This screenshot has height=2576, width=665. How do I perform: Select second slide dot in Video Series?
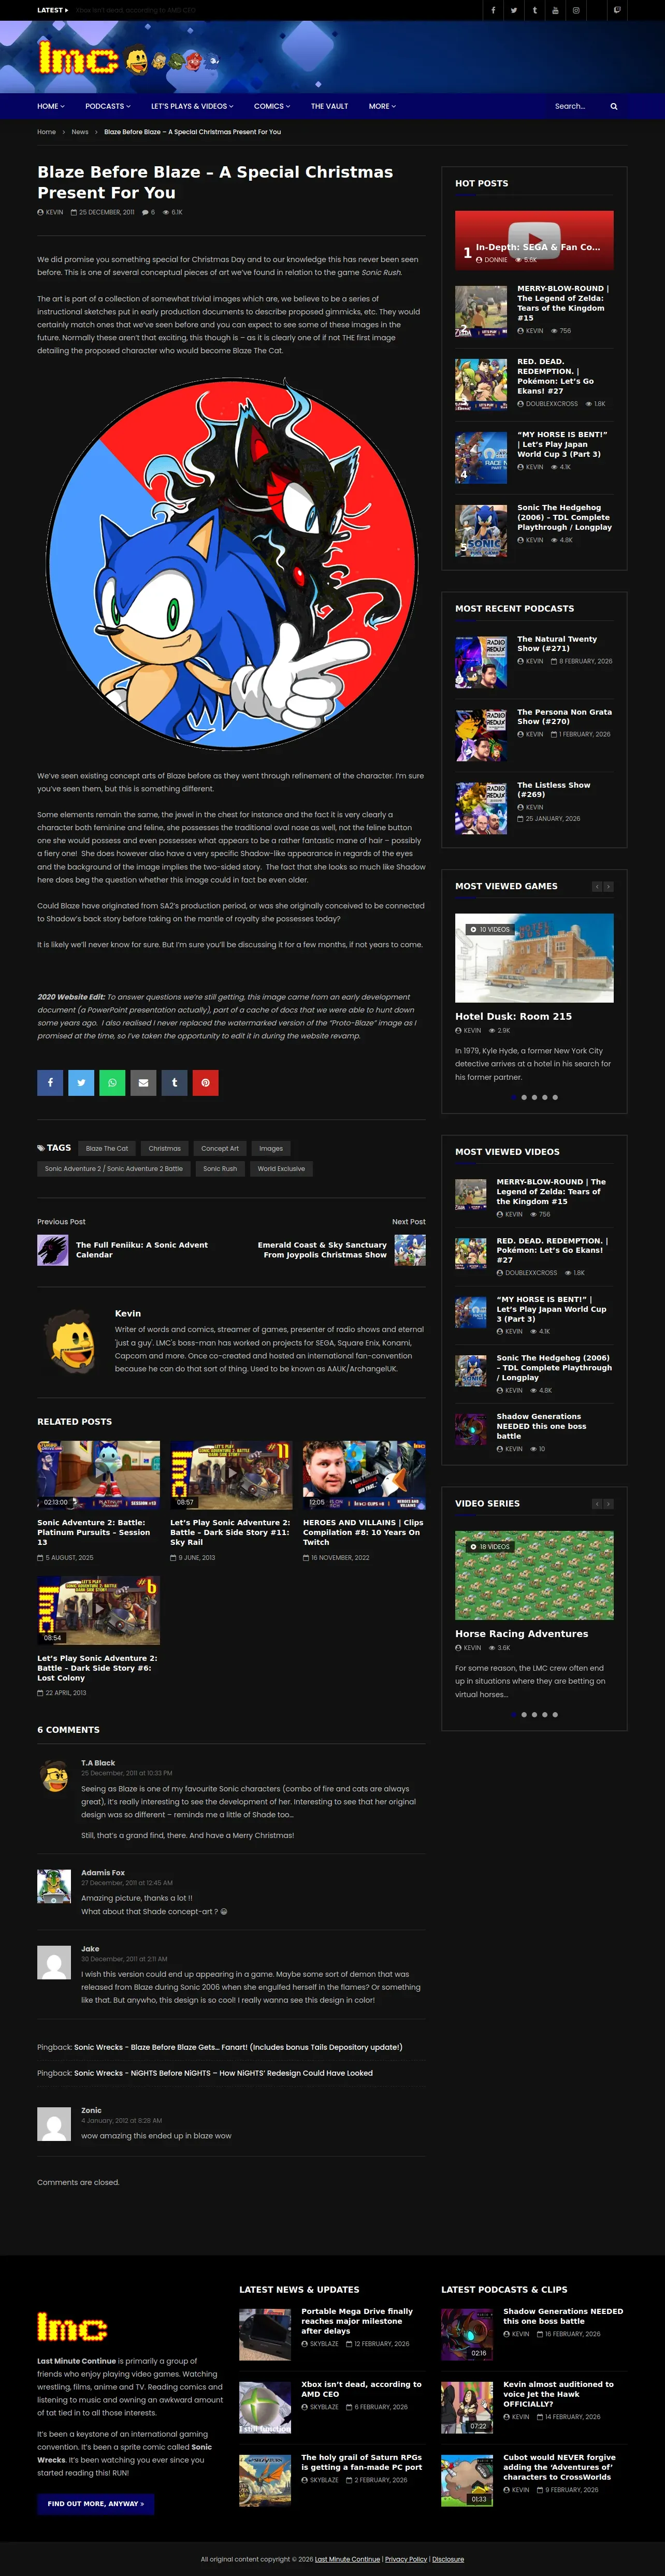click(x=524, y=1714)
